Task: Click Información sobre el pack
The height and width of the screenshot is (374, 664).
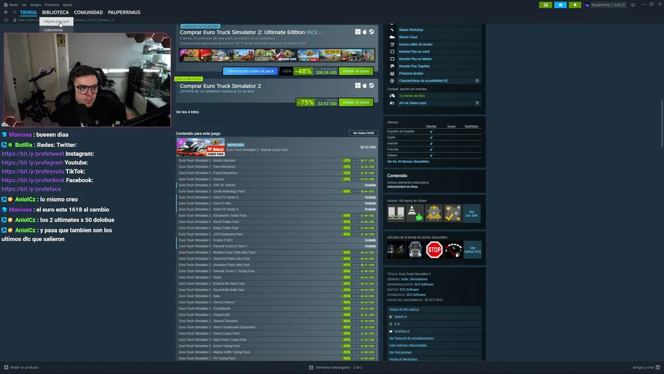Action: point(250,71)
